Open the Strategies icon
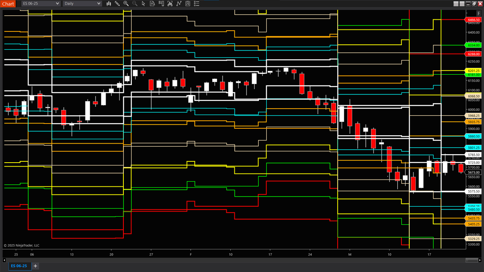The image size is (484, 272). click(x=188, y=4)
